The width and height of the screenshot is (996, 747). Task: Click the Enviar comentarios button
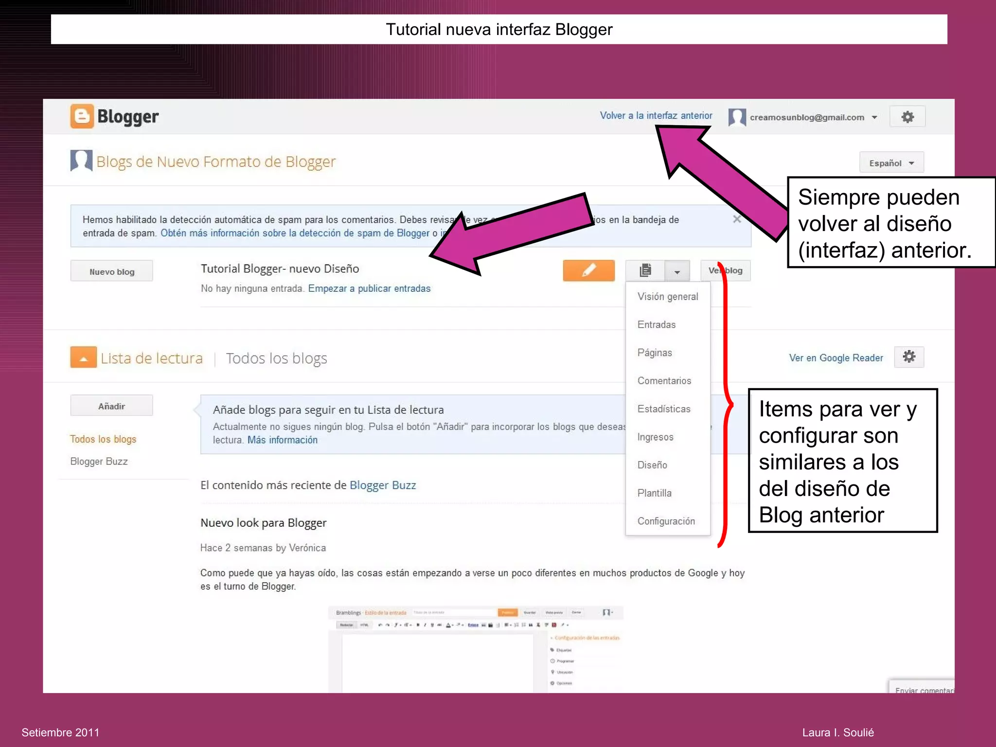click(x=923, y=687)
